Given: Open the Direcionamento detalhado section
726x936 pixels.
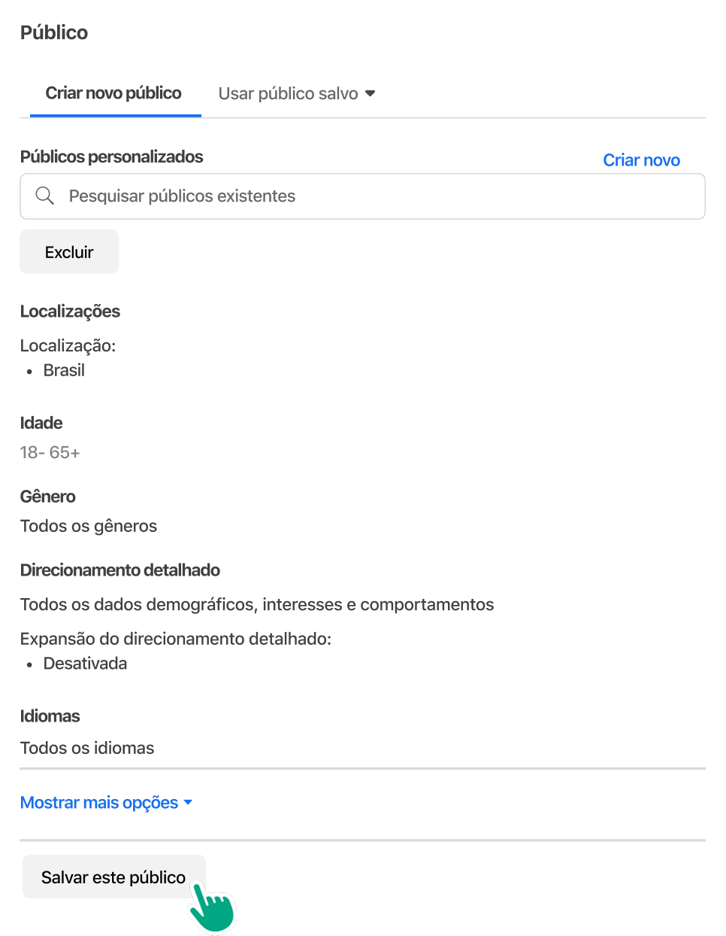Looking at the screenshot, I should [x=120, y=570].
